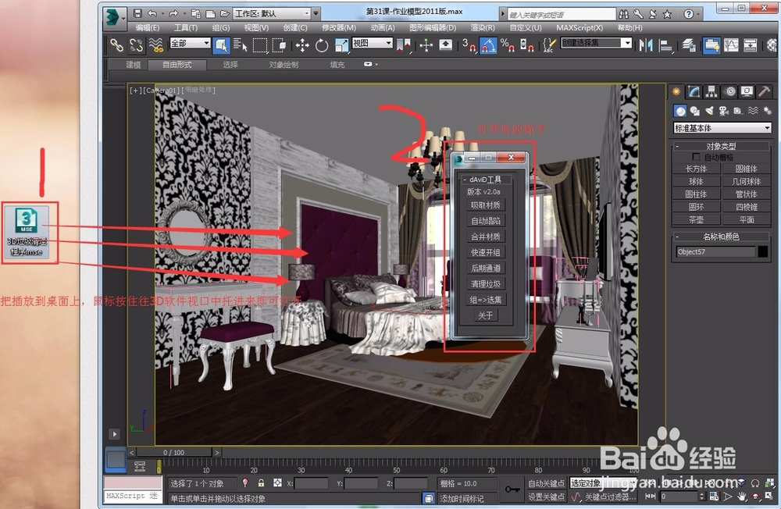Select the Select and Scale tool
The height and width of the screenshot is (509, 781).
(341, 45)
